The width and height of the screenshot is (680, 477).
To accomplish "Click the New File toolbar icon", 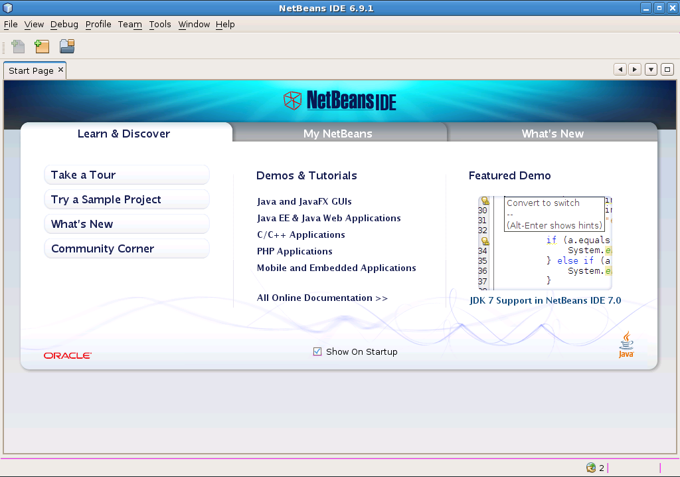I will [x=18, y=47].
